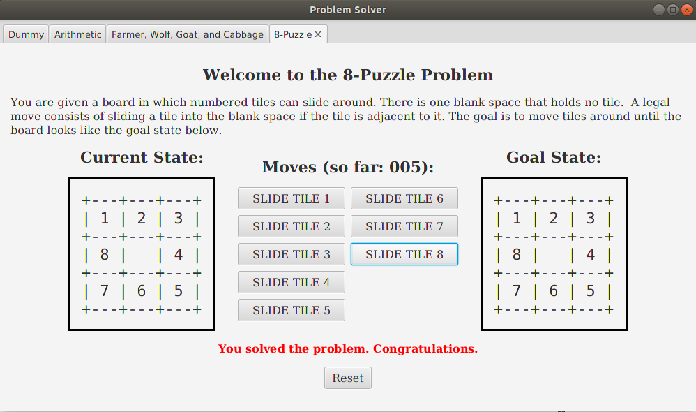Maximize the Problem Solver window
This screenshot has width=696, height=412.
pos(672,10)
